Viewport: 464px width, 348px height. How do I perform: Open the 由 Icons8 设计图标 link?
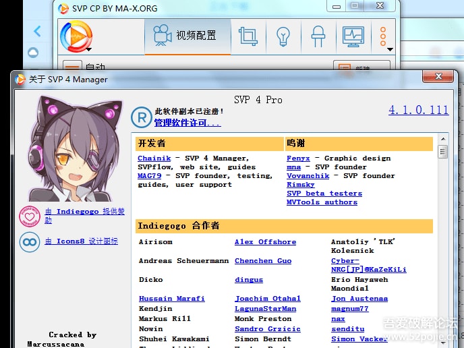82,241
